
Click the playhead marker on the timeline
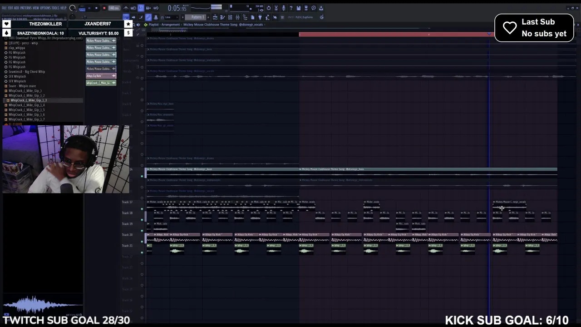489,34
